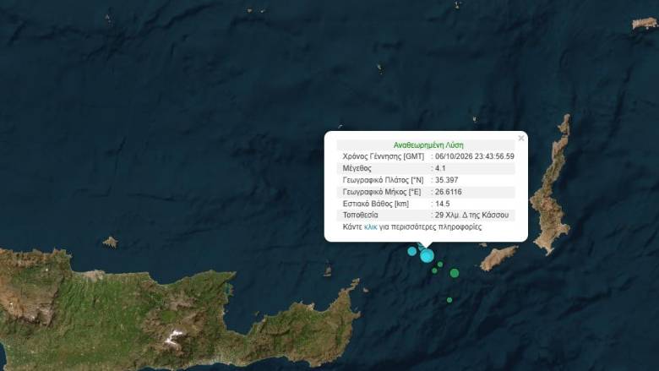Click the 'Τοποθεσία' row label

[x=360, y=216]
